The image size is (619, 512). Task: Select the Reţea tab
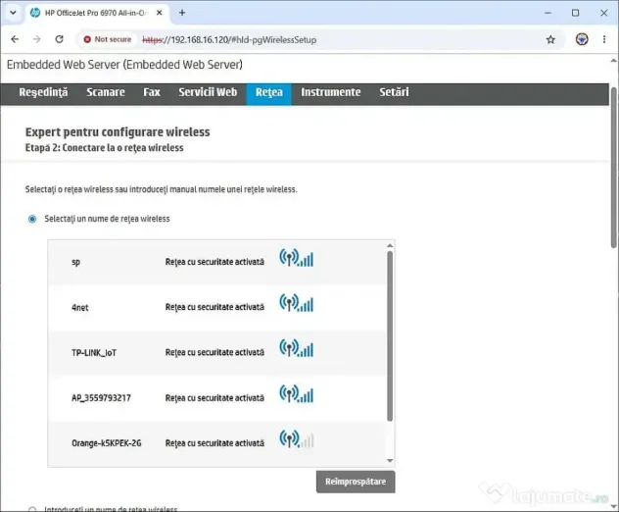(268, 94)
